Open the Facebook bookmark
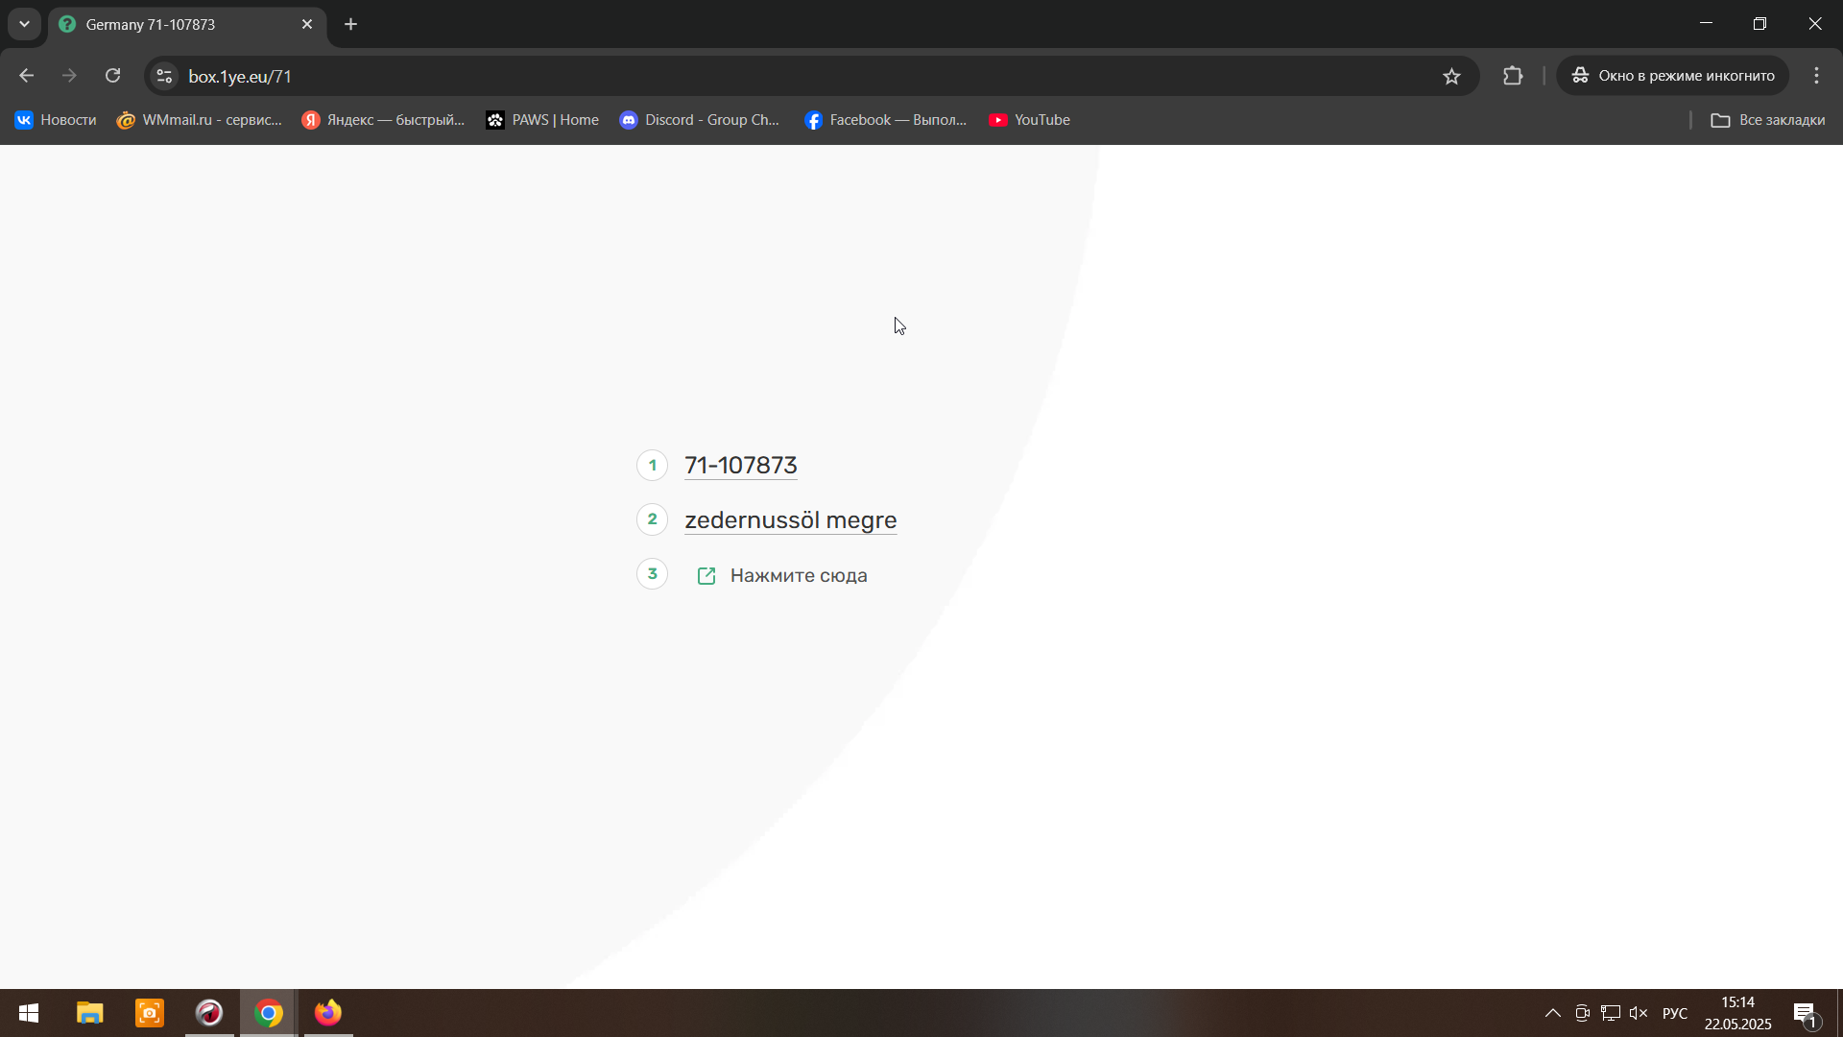This screenshot has width=1843, height=1037. (x=885, y=120)
